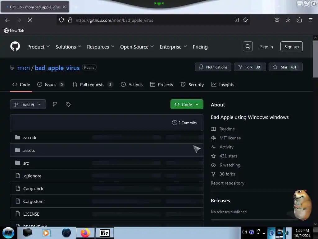View the 2 Commits history
The image size is (318, 239).
click(184, 123)
